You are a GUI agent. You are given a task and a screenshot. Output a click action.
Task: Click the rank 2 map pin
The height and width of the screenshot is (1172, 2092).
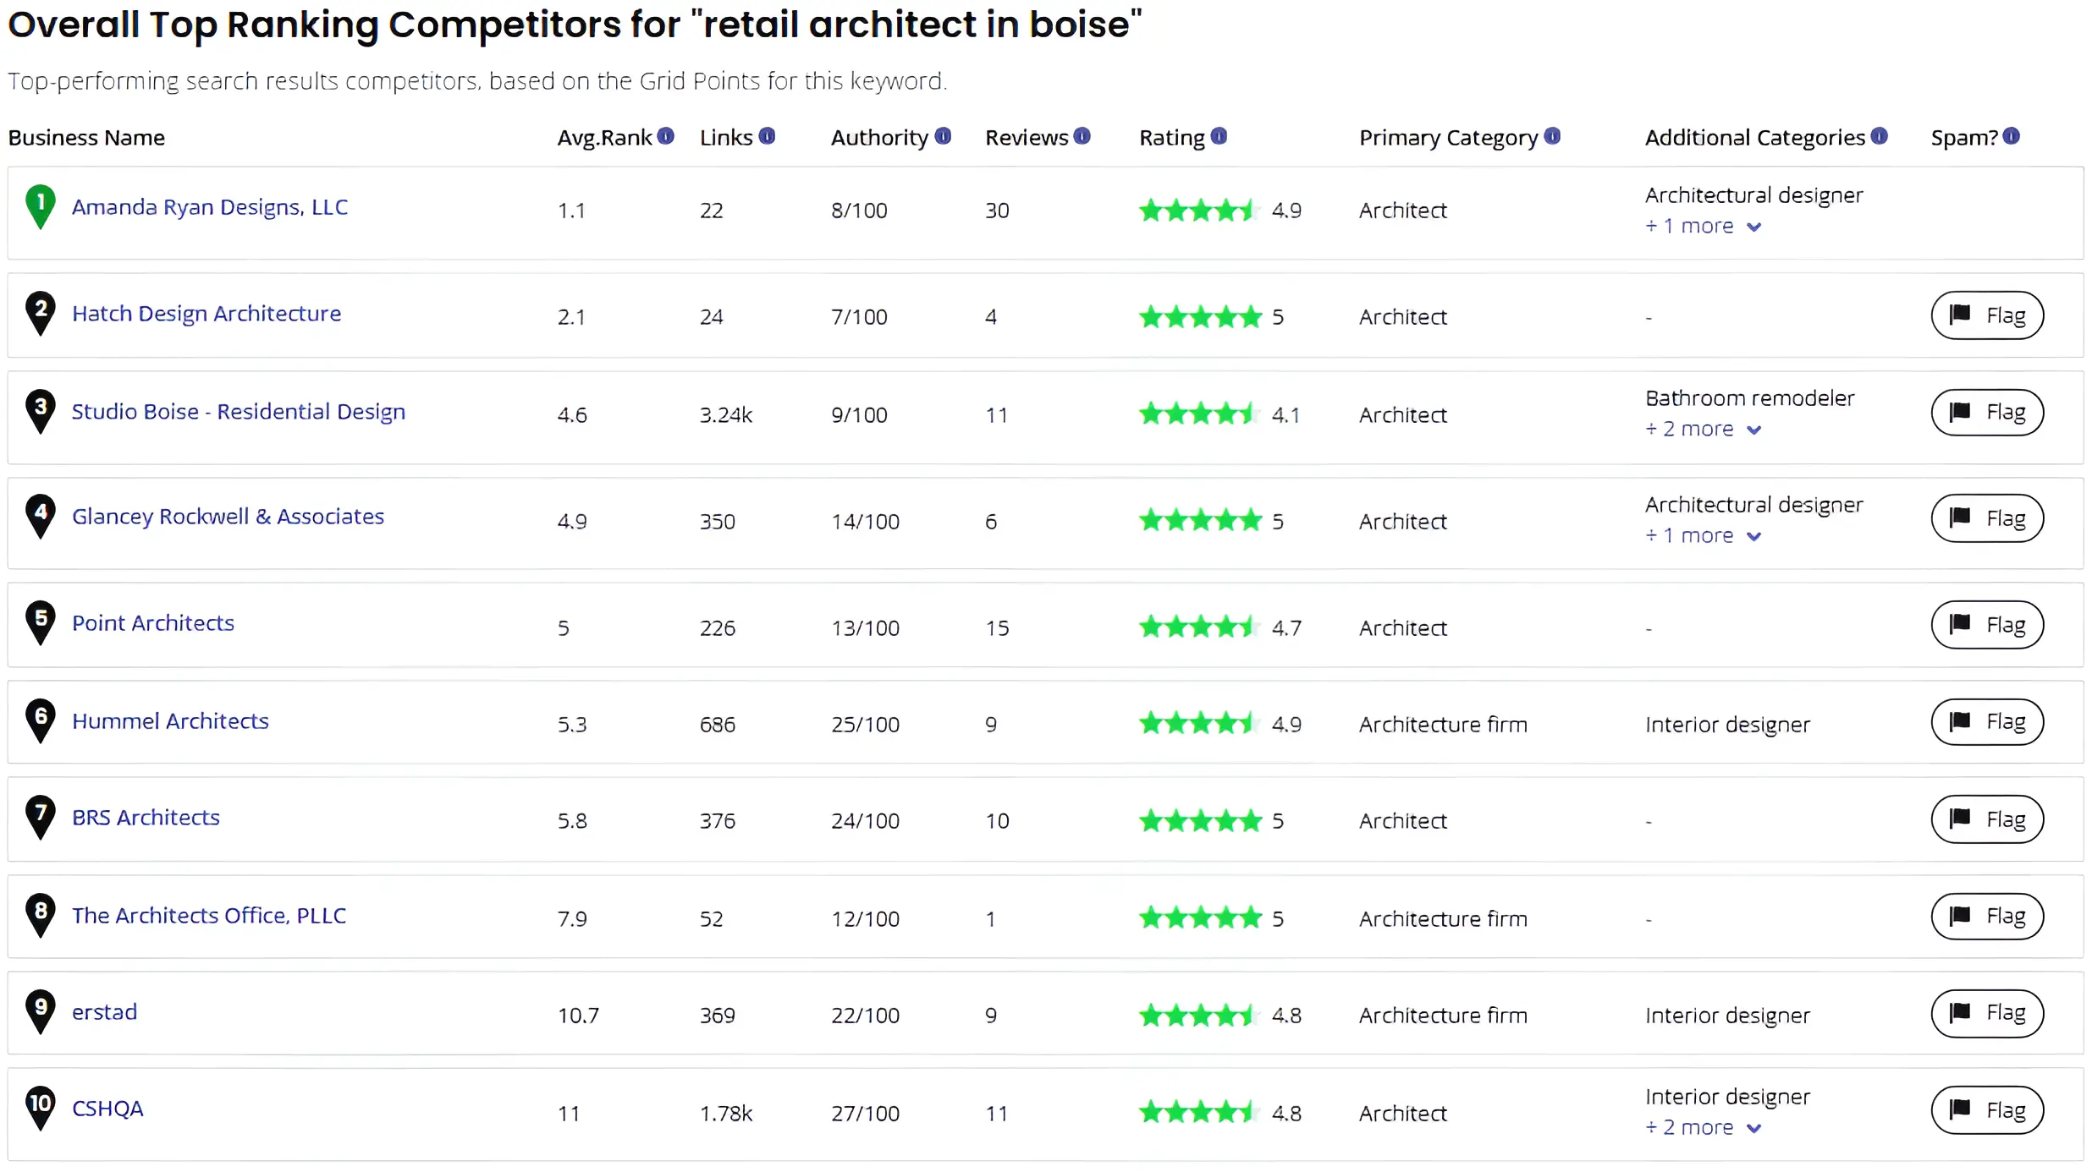point(41,313)
